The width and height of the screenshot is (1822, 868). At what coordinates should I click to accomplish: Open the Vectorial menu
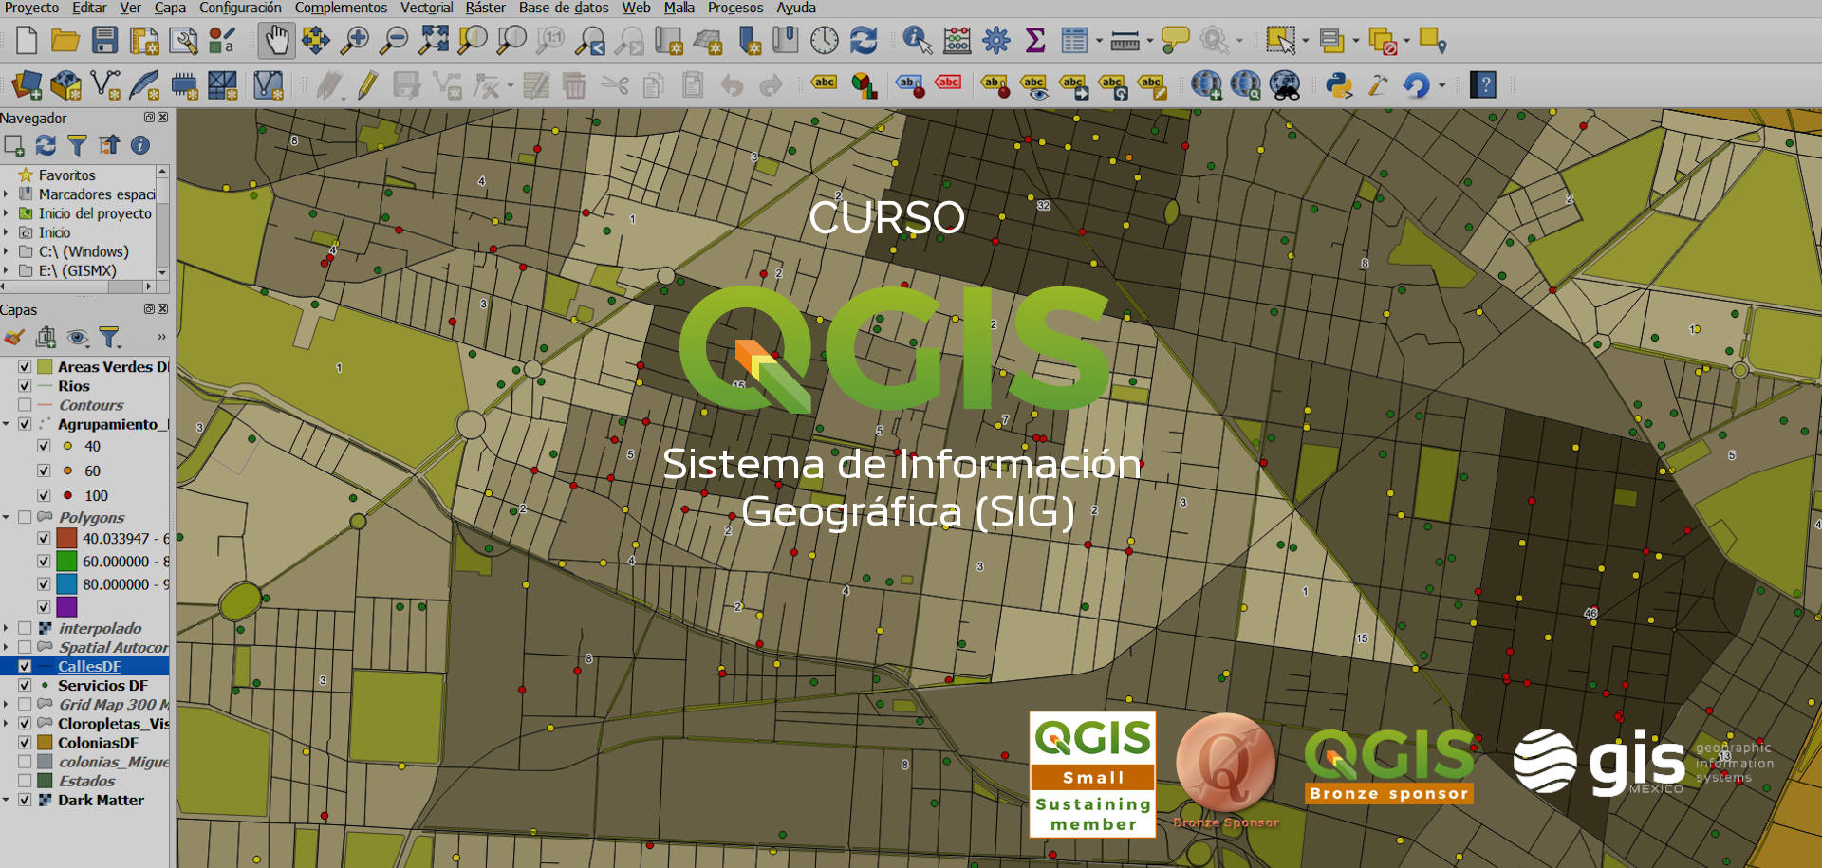426,8
